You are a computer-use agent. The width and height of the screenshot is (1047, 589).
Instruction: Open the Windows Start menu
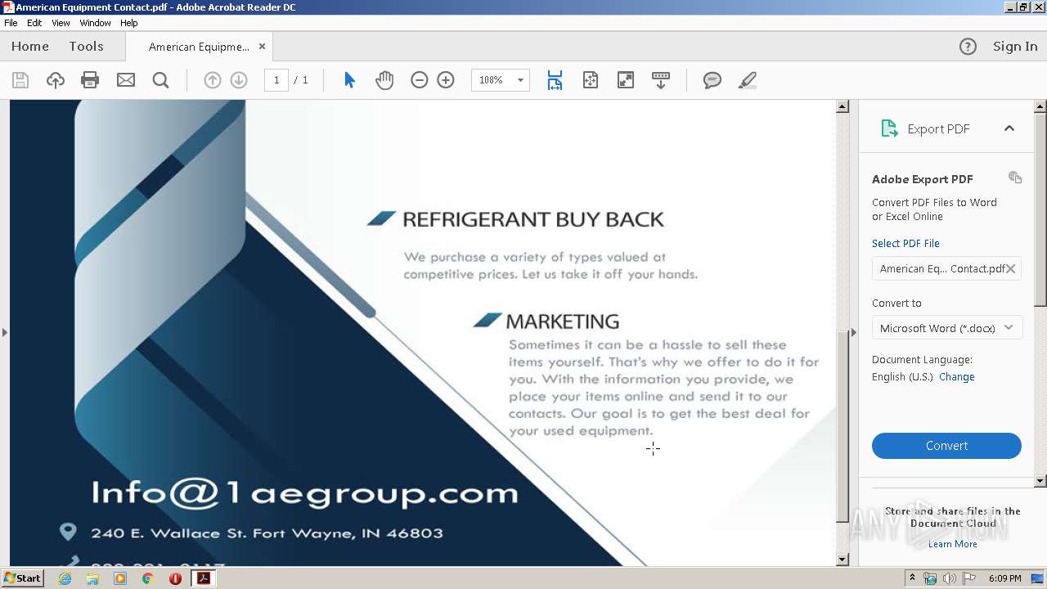pos(23,578)
